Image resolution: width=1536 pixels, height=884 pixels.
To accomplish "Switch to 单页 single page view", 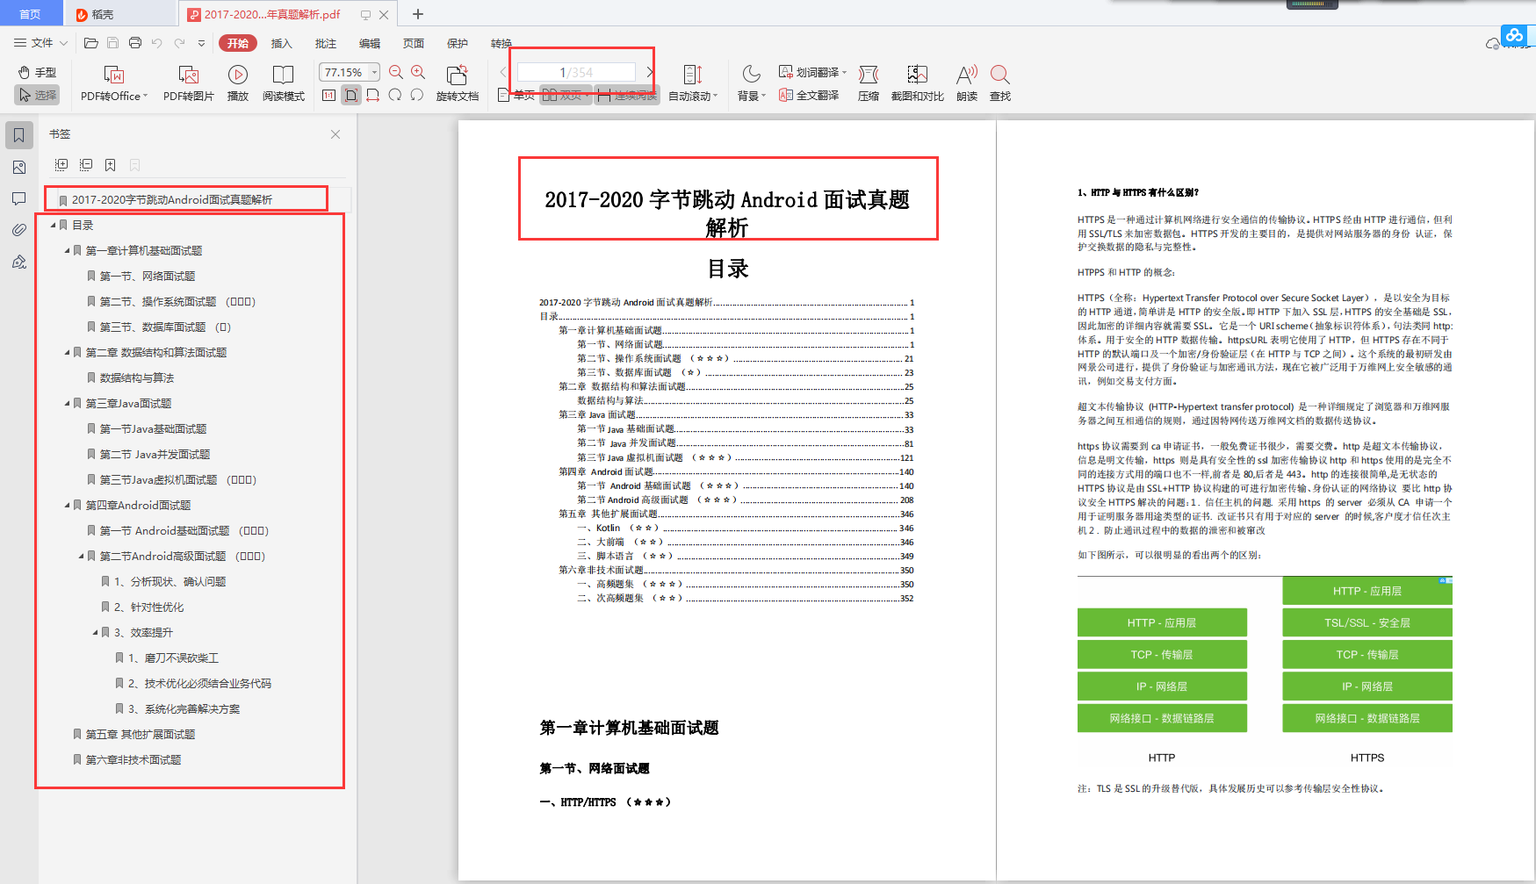I will [x=516, y=96].
